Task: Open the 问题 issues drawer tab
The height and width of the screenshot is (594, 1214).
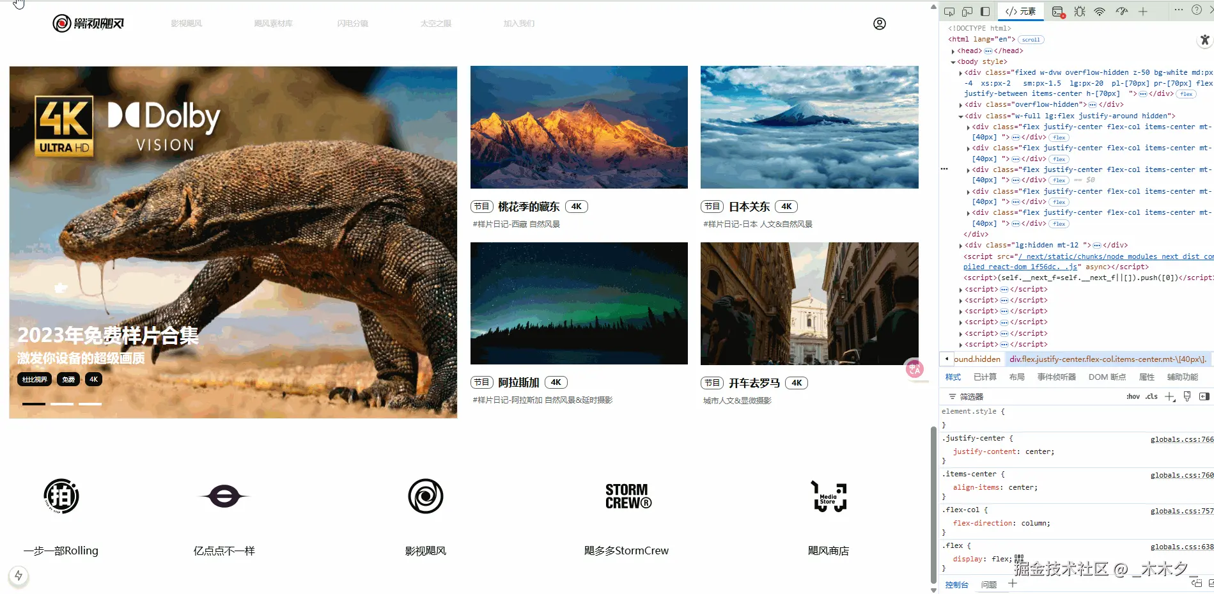Action: point(989,584)
